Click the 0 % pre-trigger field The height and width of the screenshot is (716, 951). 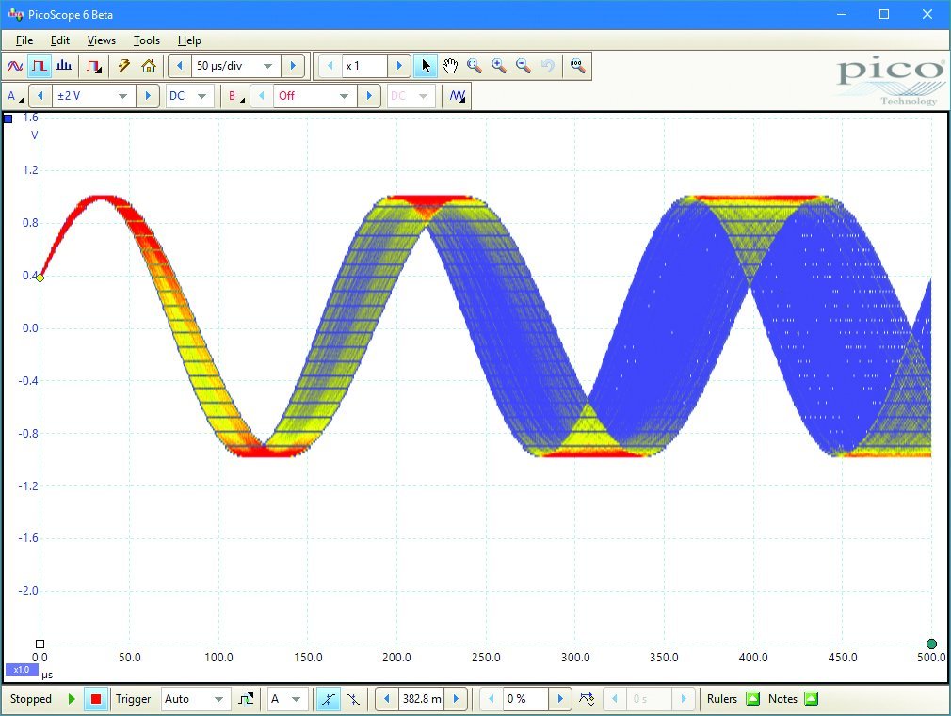pos(525,699)
